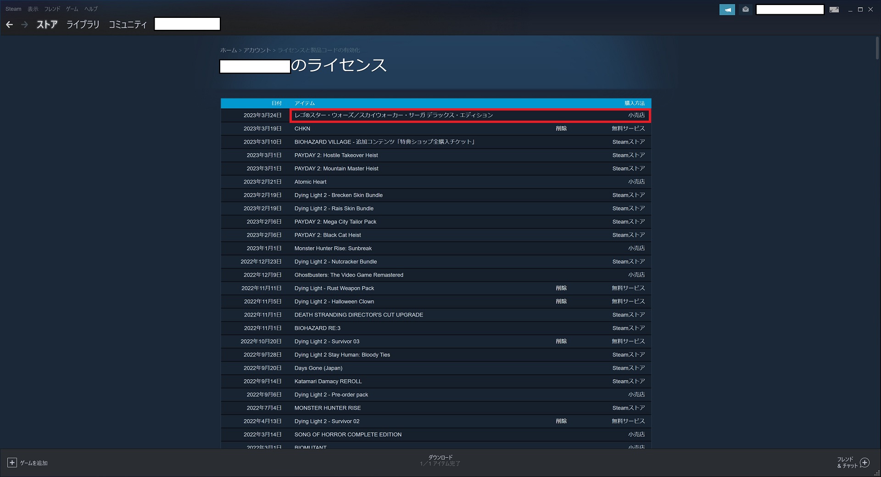Click the 購入方法 column header

[635, 103]
